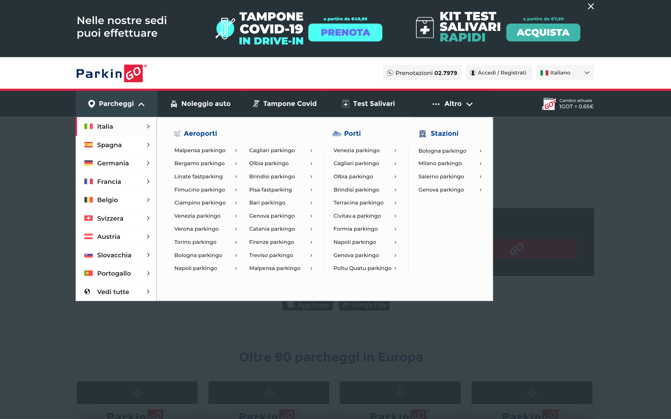671x419 pixels.
Task: Close the Covid promo banner
Action: coord(591,6)
